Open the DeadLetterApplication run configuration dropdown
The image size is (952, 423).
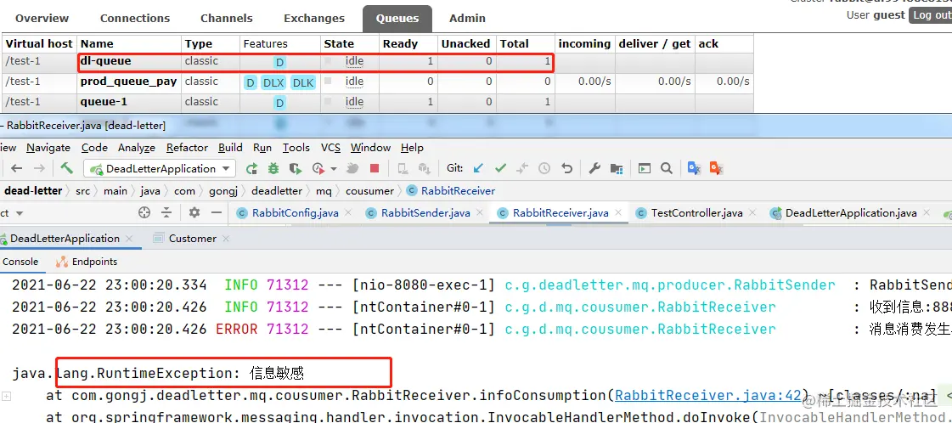160,168
